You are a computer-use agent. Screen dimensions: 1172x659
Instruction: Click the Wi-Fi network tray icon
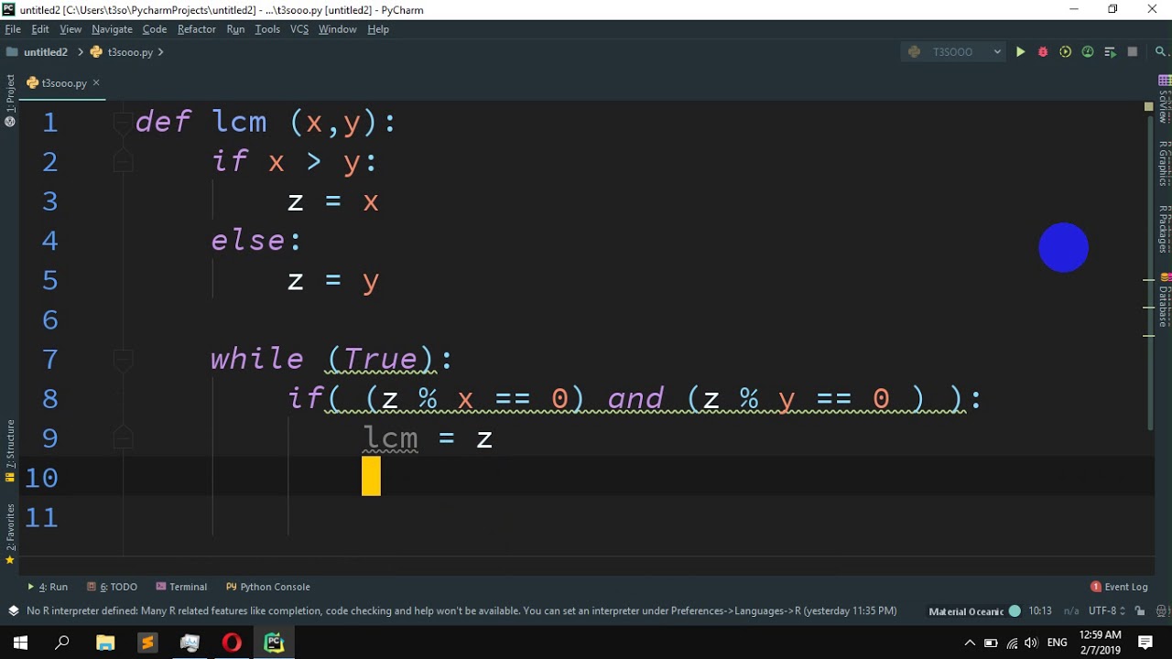click(1013, 643)
